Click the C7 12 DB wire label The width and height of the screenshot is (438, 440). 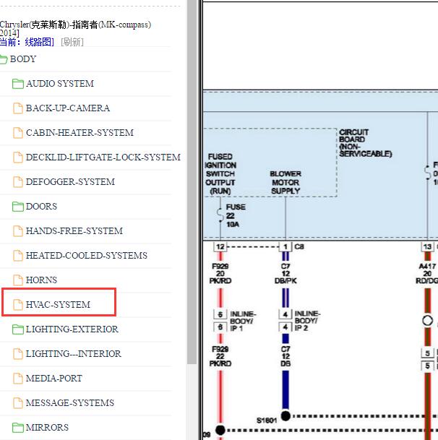coord(285,356)
